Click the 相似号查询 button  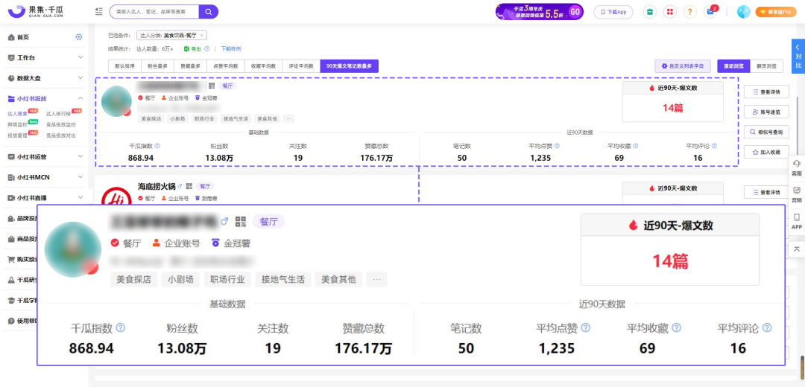tap(766, 132)
